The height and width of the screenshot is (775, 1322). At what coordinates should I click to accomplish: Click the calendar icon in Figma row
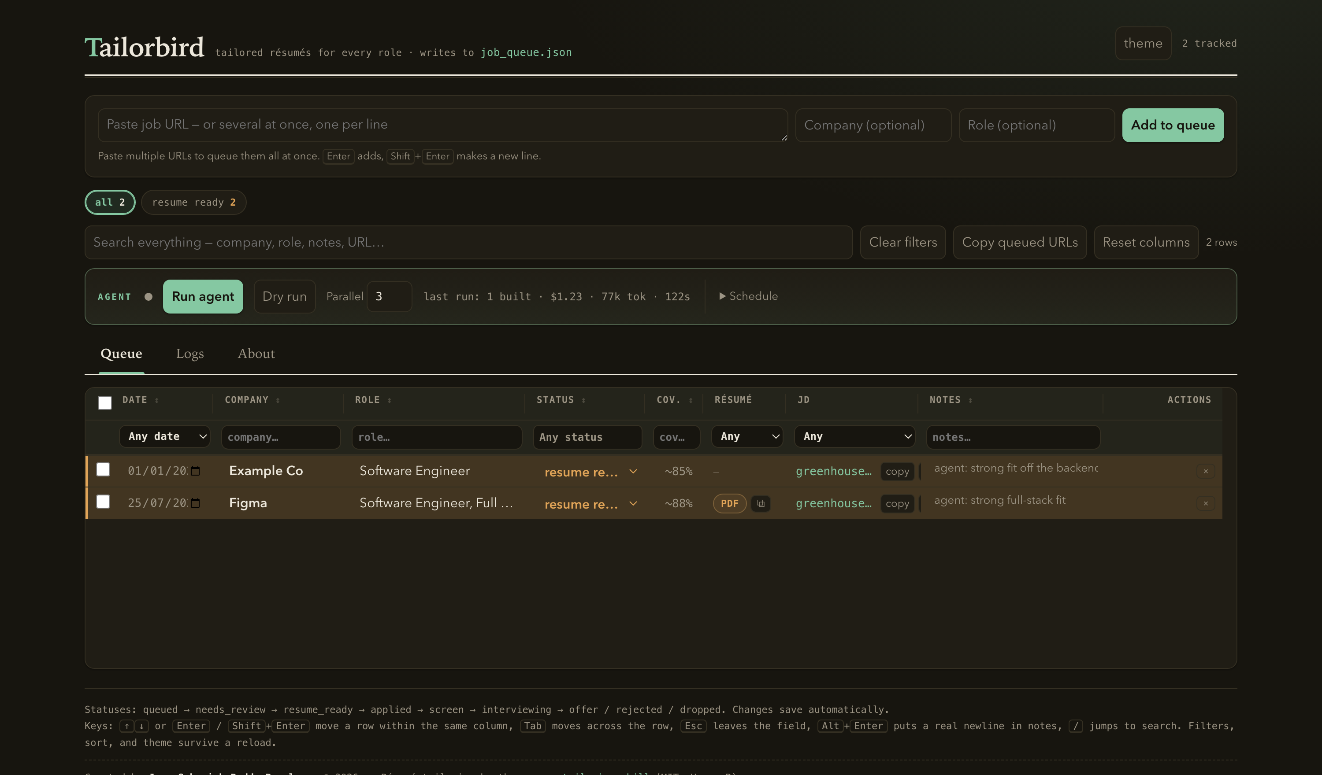click(x=195, y=503)
